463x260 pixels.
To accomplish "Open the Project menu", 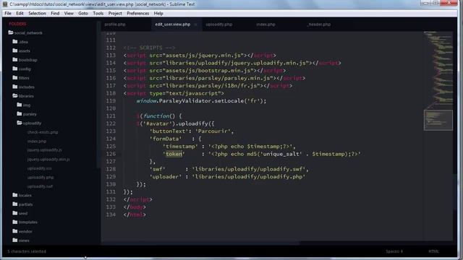I will (115, 13).
